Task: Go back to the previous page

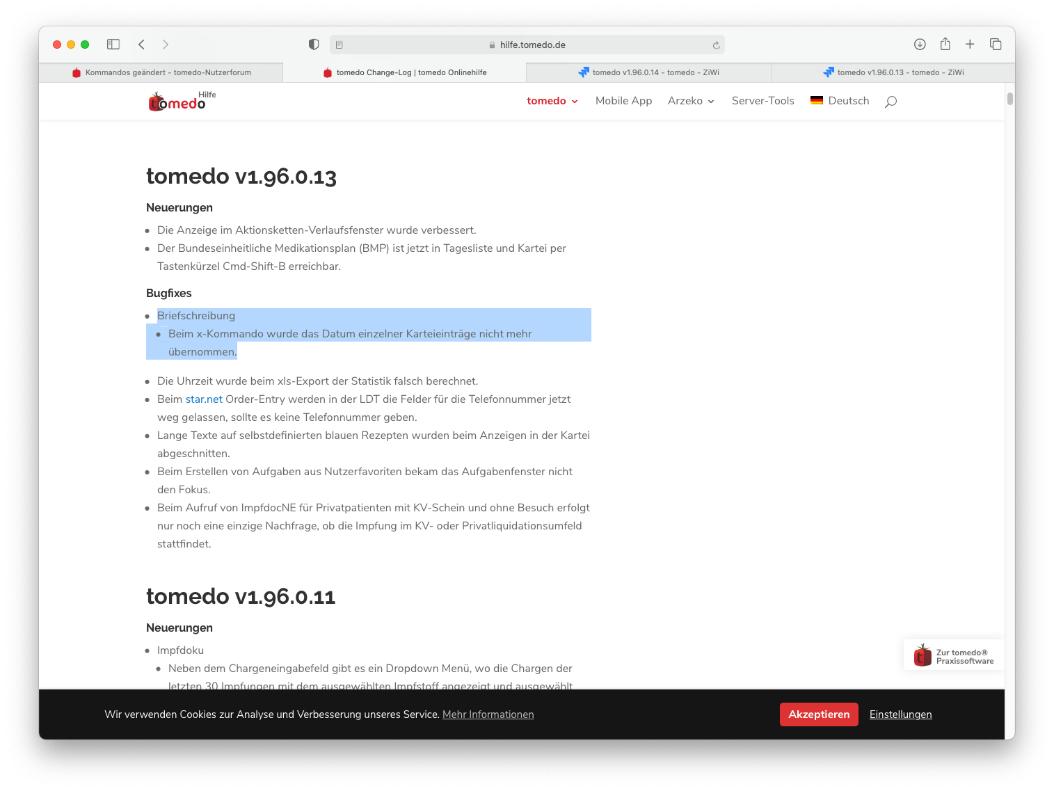Action: [x=141, y=45]
